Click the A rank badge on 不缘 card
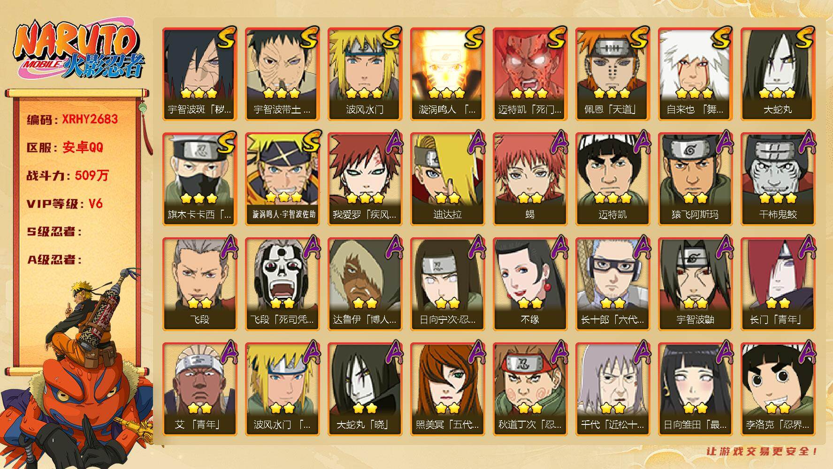The width and height of the screenshot is (833, 469). click(x=558, y=247)
